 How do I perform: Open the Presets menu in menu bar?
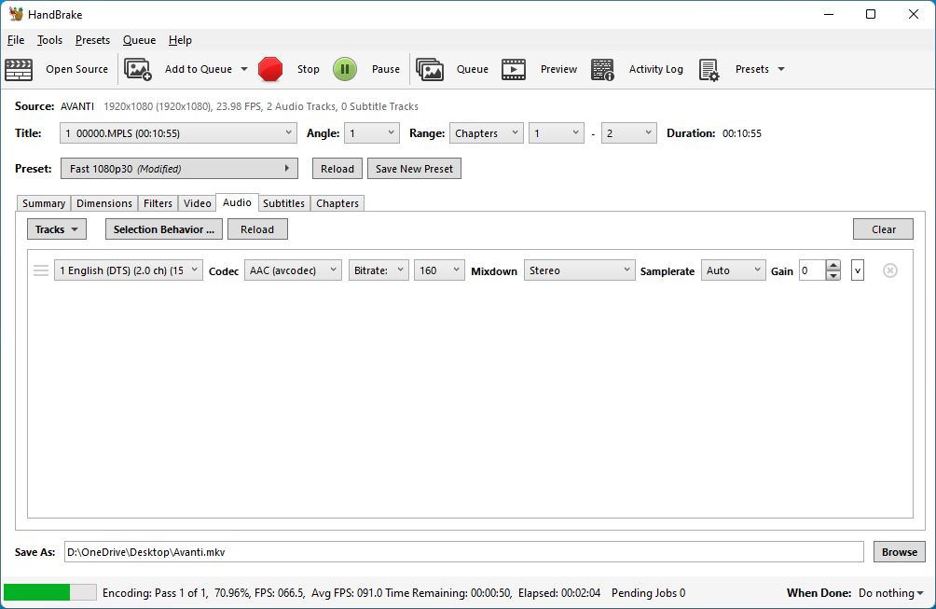pyautogui.click(x=92, y=40)
